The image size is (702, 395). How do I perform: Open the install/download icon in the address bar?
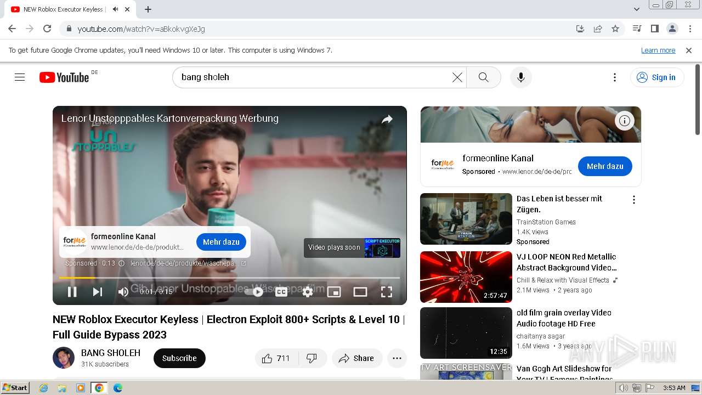point(580,29)
